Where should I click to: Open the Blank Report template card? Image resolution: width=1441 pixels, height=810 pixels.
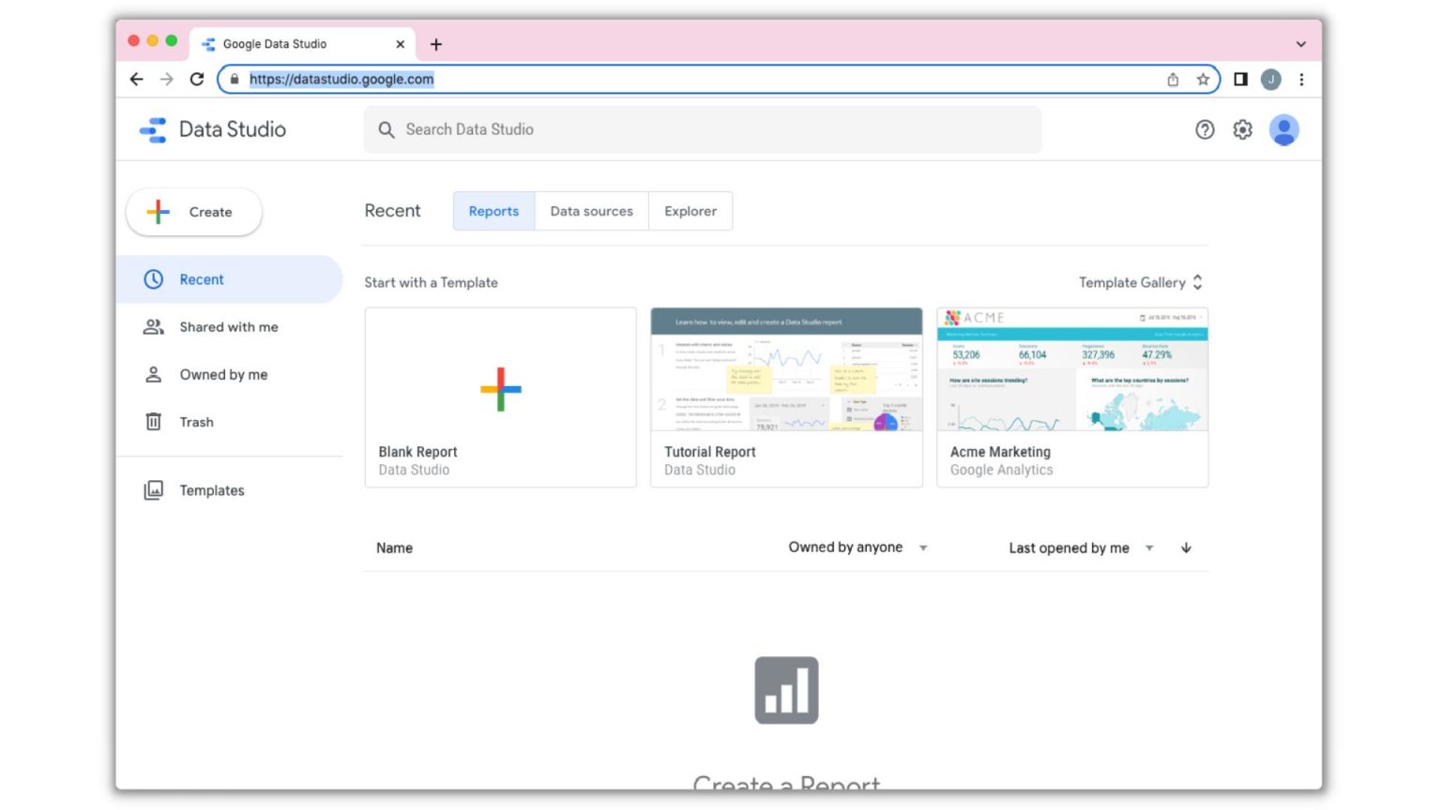point(501,397)
